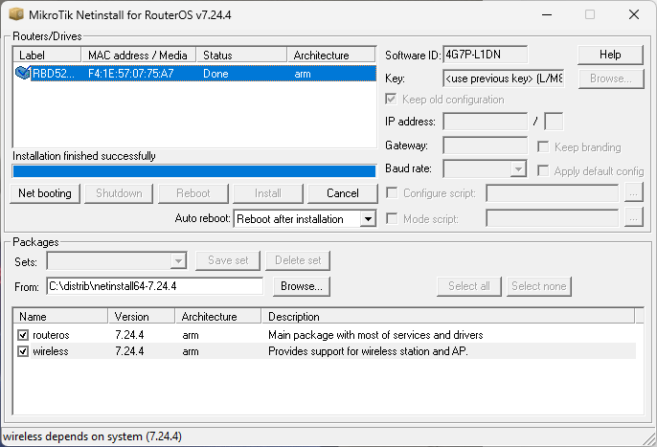Click the installation progress bar
The height and width of the screenshot is (447, 657).
click(194, 171)
